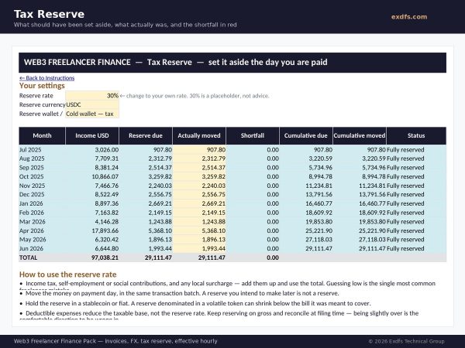465x348 pixels.
Task: Click the Cumulative moved column header
Action: click(x=360, y=136)
